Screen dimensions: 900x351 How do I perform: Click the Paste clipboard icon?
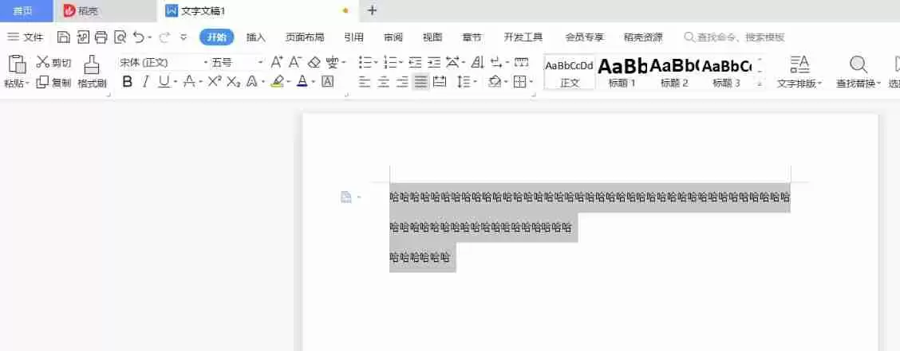tap(18, 64)
